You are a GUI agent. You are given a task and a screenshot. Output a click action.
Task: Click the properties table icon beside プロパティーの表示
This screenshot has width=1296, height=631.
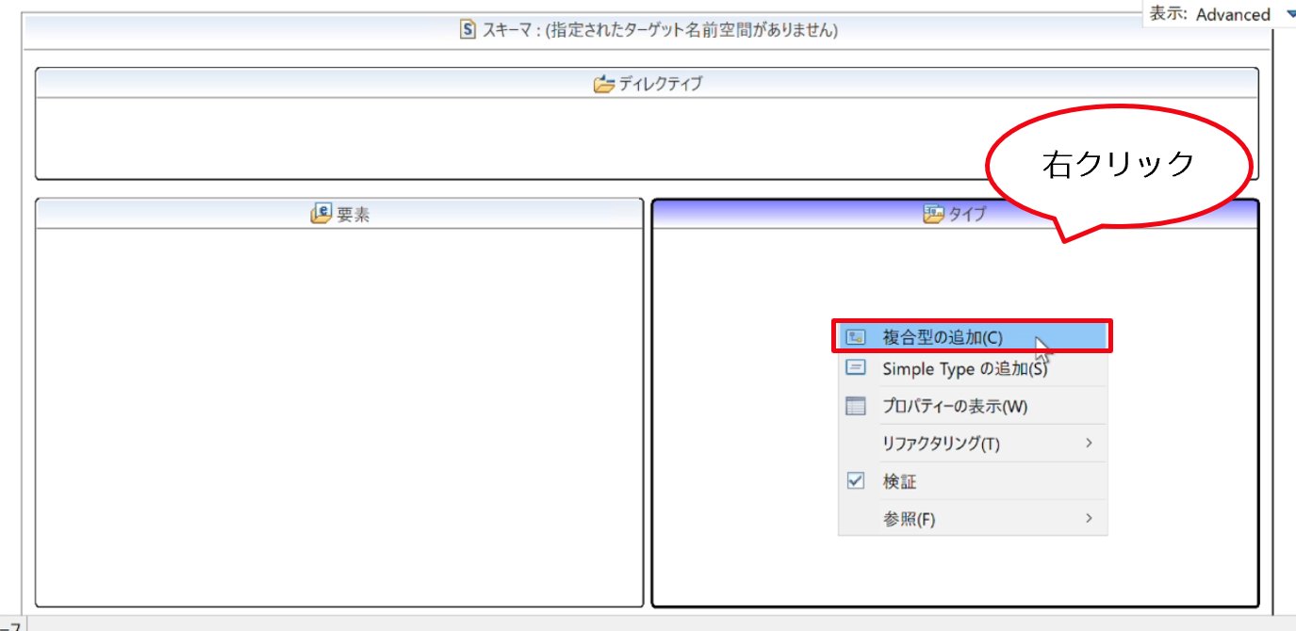pyautogui.click(x=856, y=407)
